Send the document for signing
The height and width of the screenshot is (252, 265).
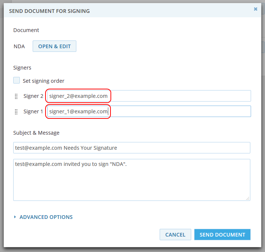[x=222, y=235]
